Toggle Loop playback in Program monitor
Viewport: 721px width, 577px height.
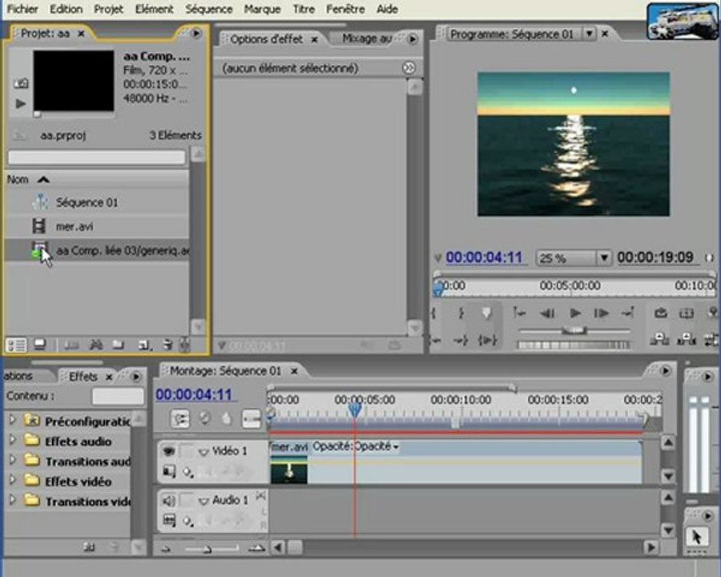point(661,313)
